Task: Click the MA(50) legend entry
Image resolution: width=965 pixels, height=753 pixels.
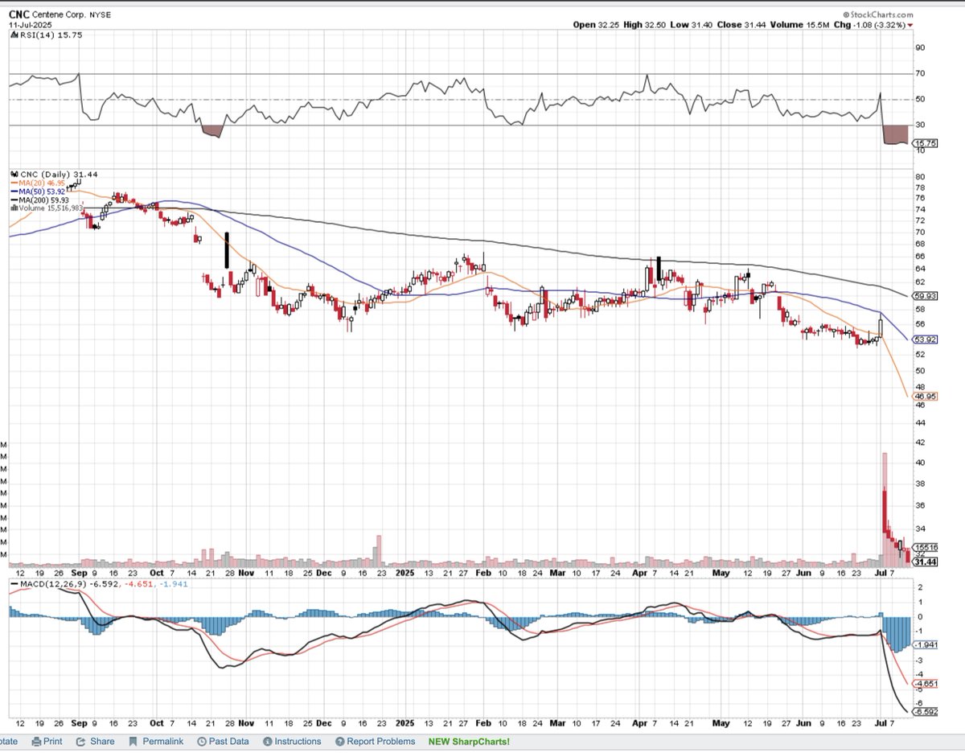Action: pos(36,191)
